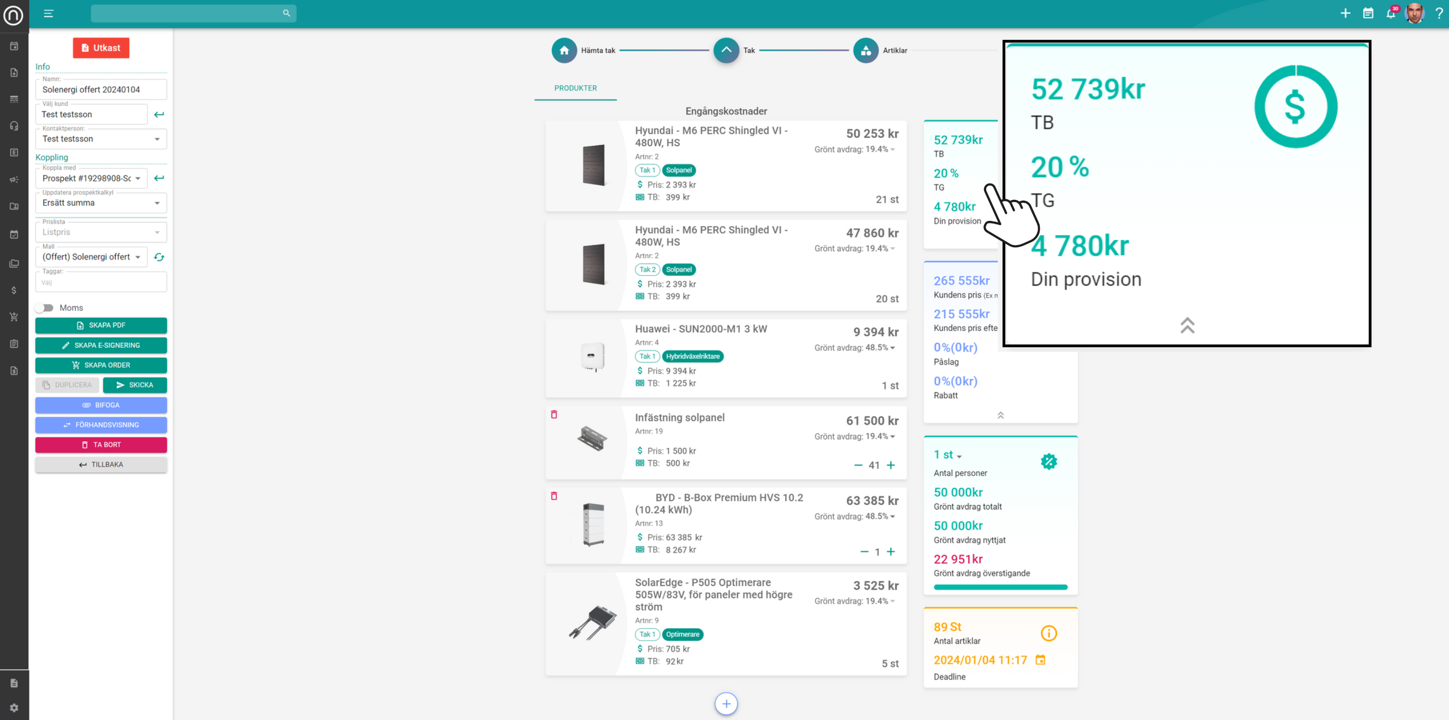This screenshot has width=1449, height=720.
Task: Click the Optimerare tag
Action: pyautogui.click(x=682, y=634)
